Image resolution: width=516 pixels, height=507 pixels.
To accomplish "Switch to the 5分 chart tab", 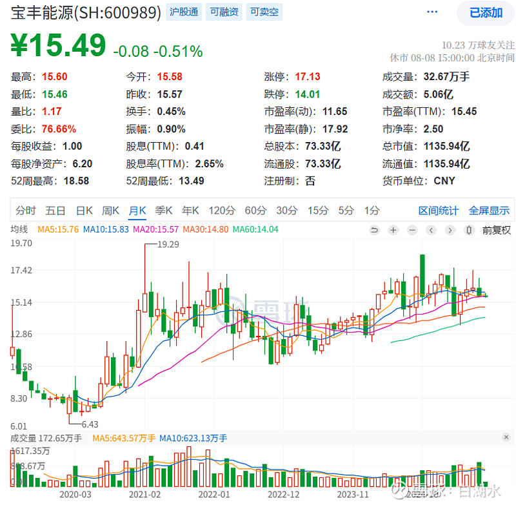I will pos(346,210).
